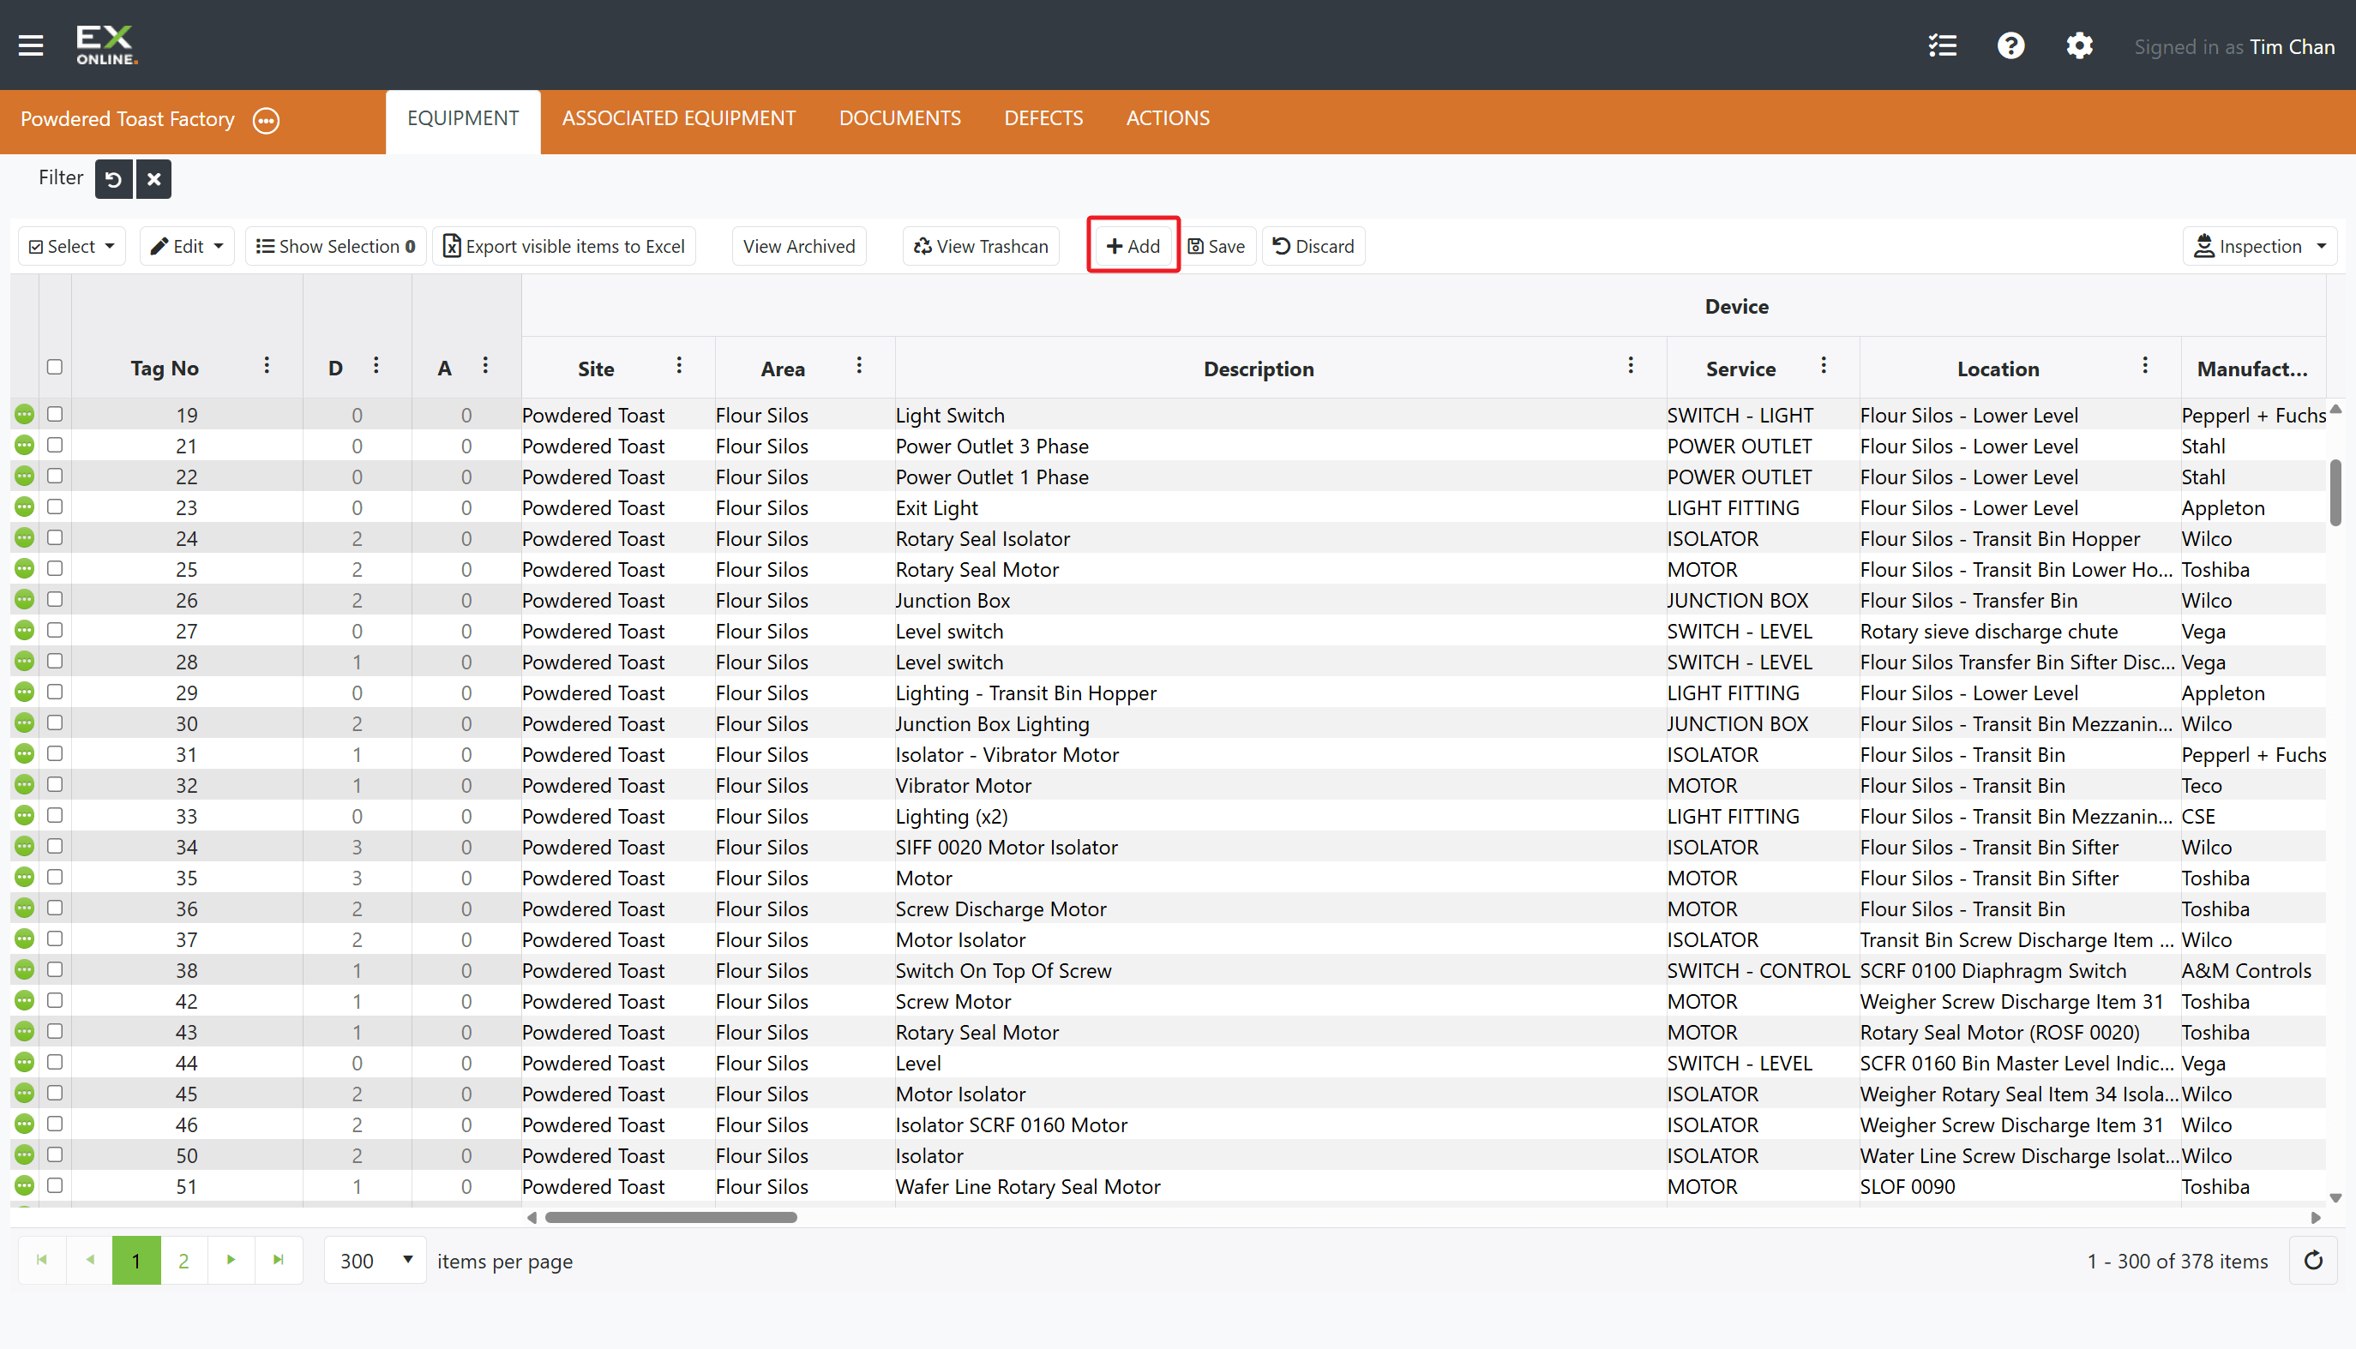Open Area column options menu
2356x1349 pixels.
coord(859,366)
